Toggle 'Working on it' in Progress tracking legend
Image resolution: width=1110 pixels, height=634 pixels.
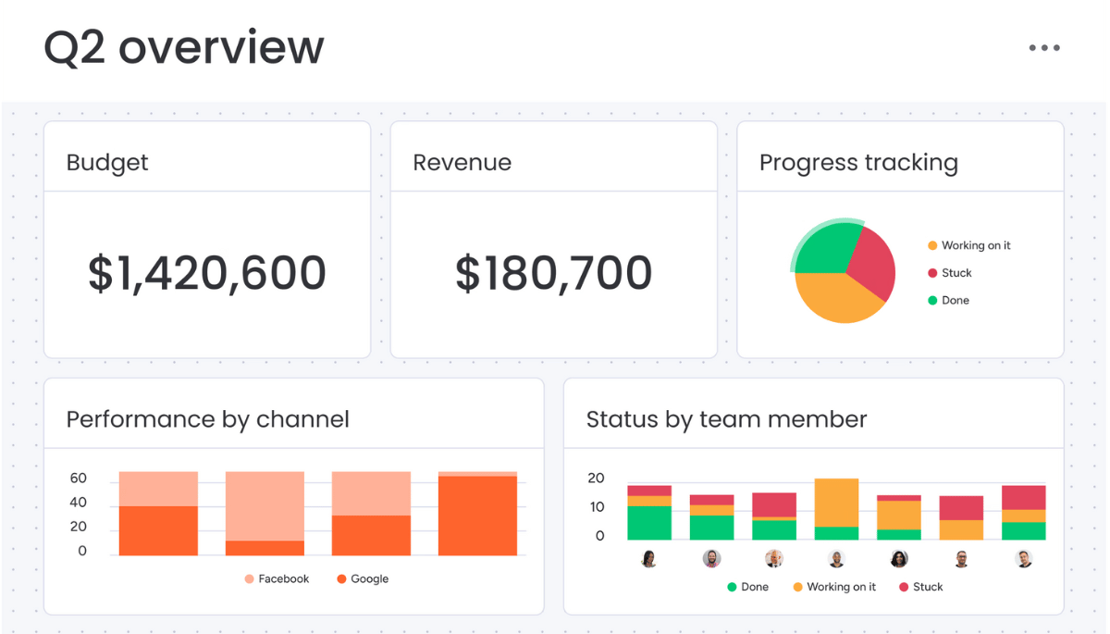tap(969, 245)
